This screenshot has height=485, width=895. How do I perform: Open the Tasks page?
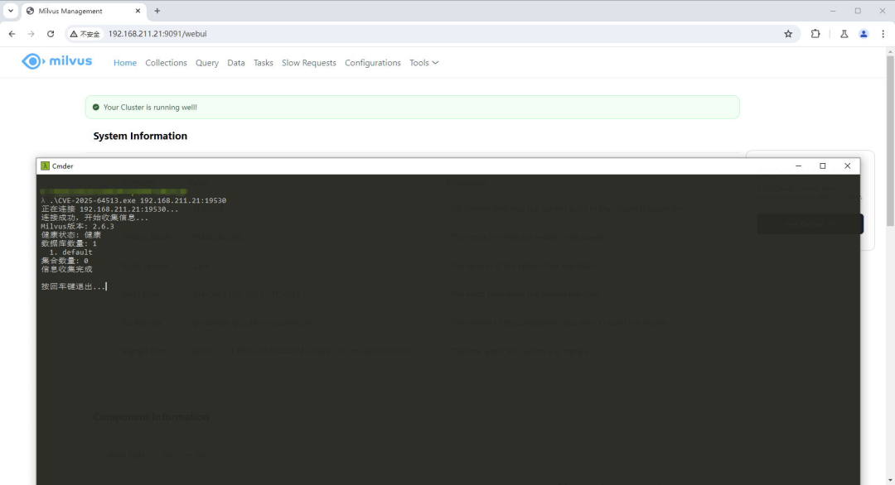tap(263, 63)
